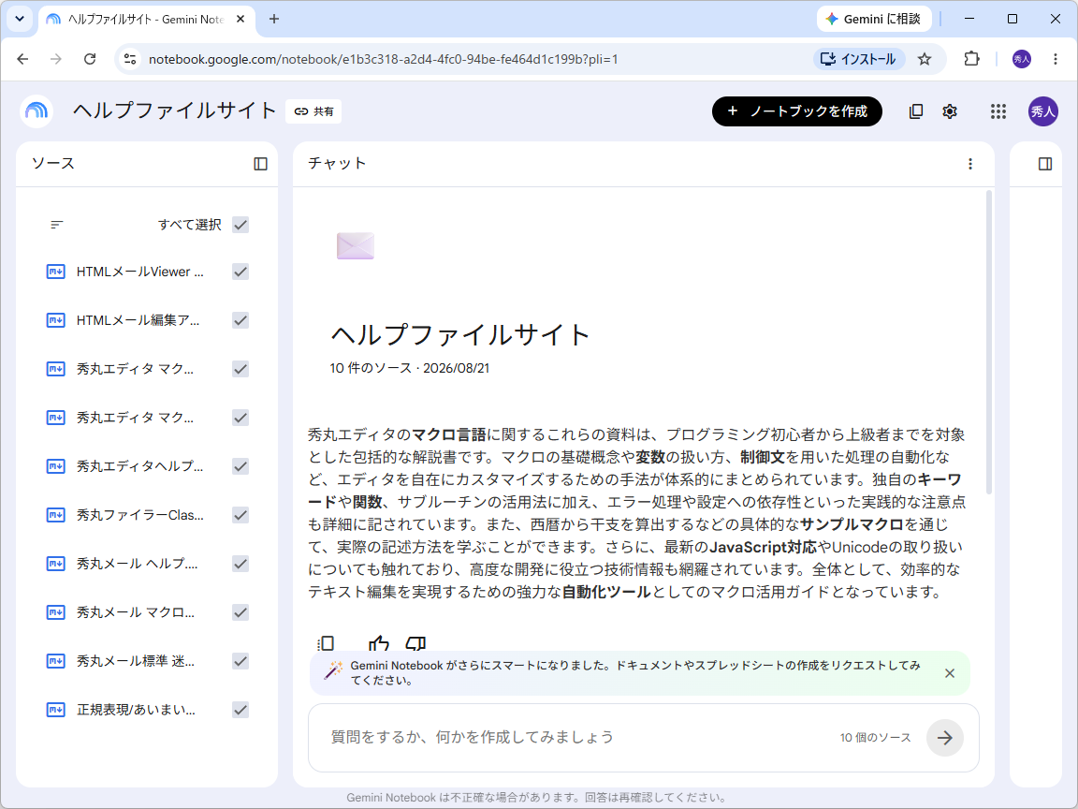This screenshot has width=1078, height=809.
Task: Uncheck the 秀丸エディタヘルプ source checkbox
Action: [240, 466]
